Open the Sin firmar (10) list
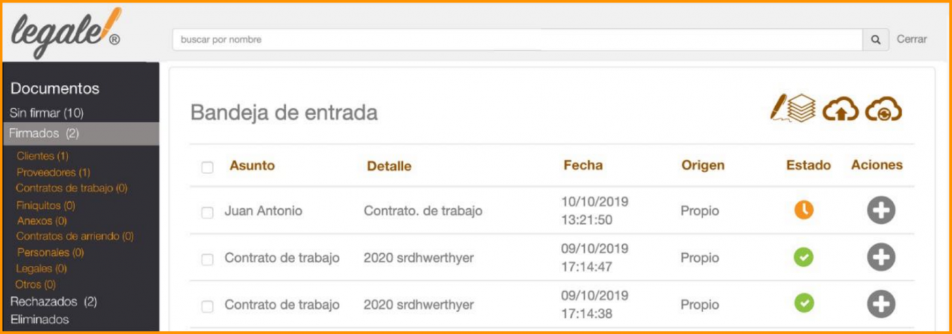Image resolution: width=952 pixels, height=334 pixels. pos(46,113)
